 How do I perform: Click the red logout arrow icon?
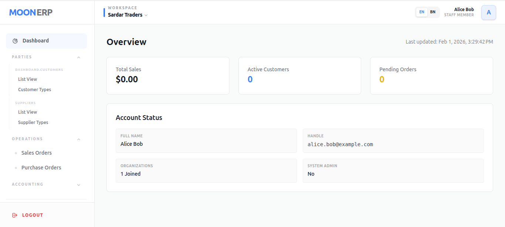pyautogui.click(x=15, y=215)
